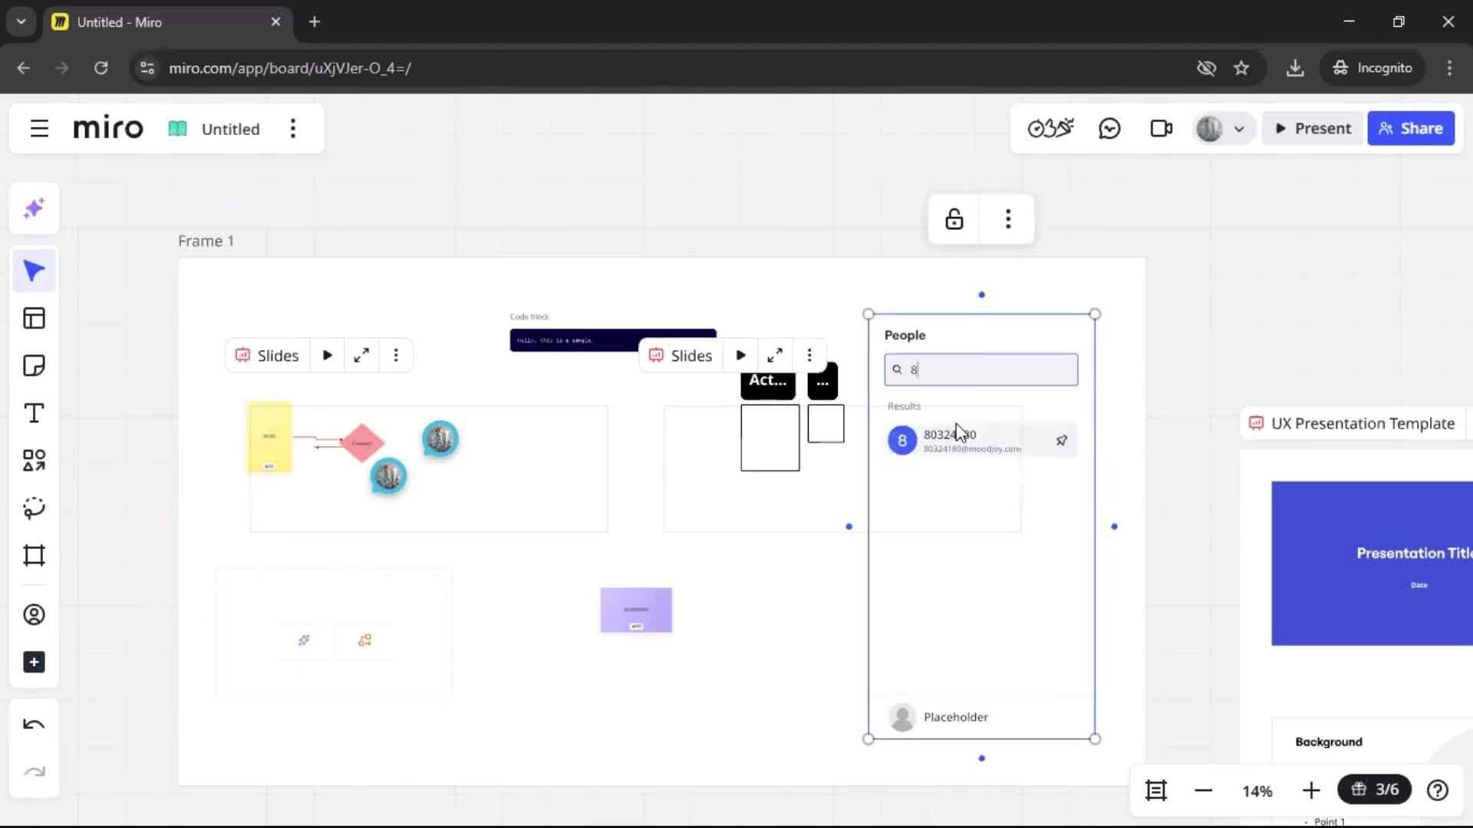Open reactions and activities icon
This screenshot has width=1473, height=828.
(x=1050, y=128)
